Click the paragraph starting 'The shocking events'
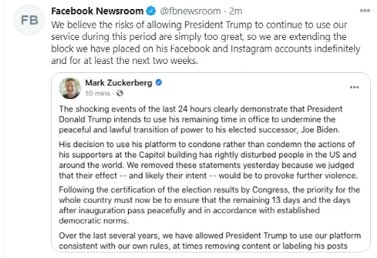 point(201,120)
